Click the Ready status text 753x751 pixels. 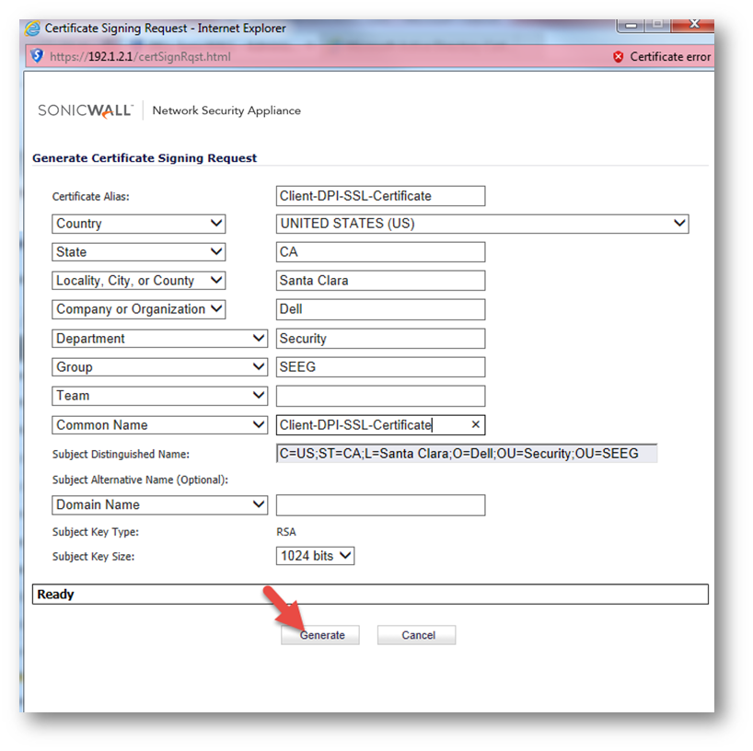pyautogui.click(x=56, y=594)
